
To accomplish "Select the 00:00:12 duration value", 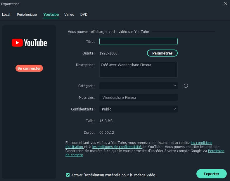I will tap(107, 133).
